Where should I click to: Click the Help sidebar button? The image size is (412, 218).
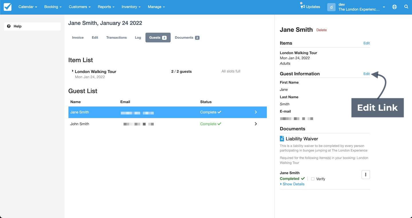(32, 26)
